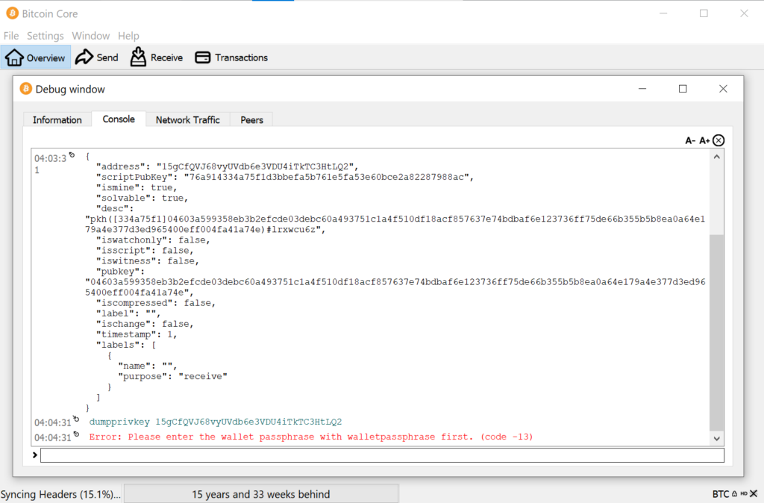Click the "iscompressed": false line

(x=155, y=303)
